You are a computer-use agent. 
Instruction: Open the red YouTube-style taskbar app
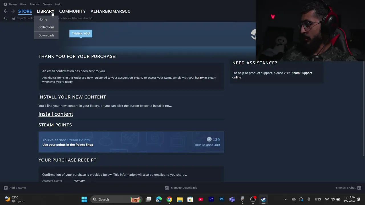pos(201,199)
